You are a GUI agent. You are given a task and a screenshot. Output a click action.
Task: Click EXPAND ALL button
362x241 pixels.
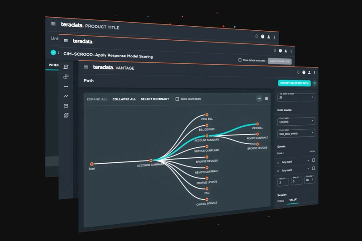pos(97,99)
